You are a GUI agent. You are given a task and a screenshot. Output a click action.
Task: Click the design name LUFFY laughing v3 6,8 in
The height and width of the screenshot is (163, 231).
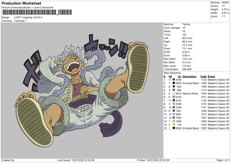click(x=28, y=17)
